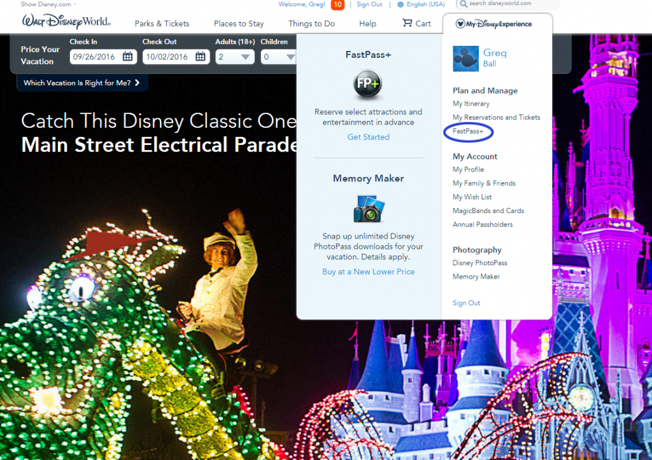Viewport: 652px width, 460px height.
Task: Click the FastPass+ heading in the panel
Action: point(369,55)
